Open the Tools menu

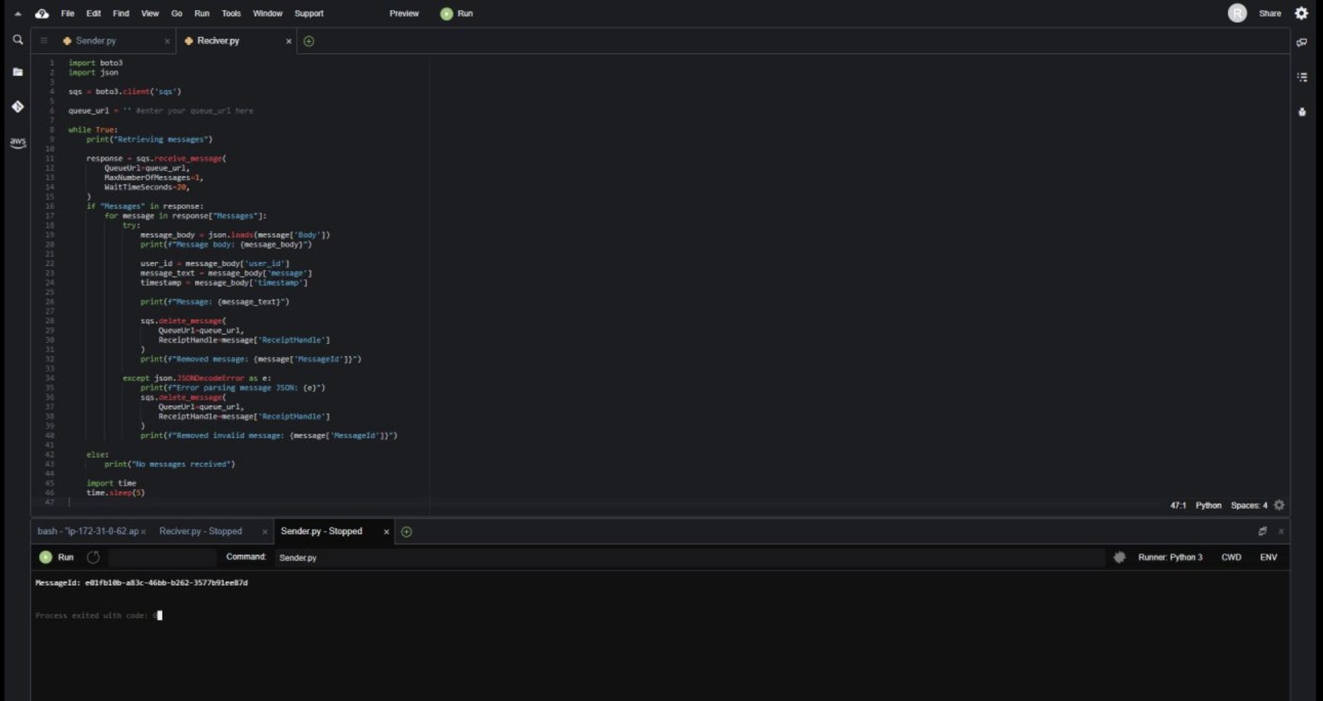point(231,13)
